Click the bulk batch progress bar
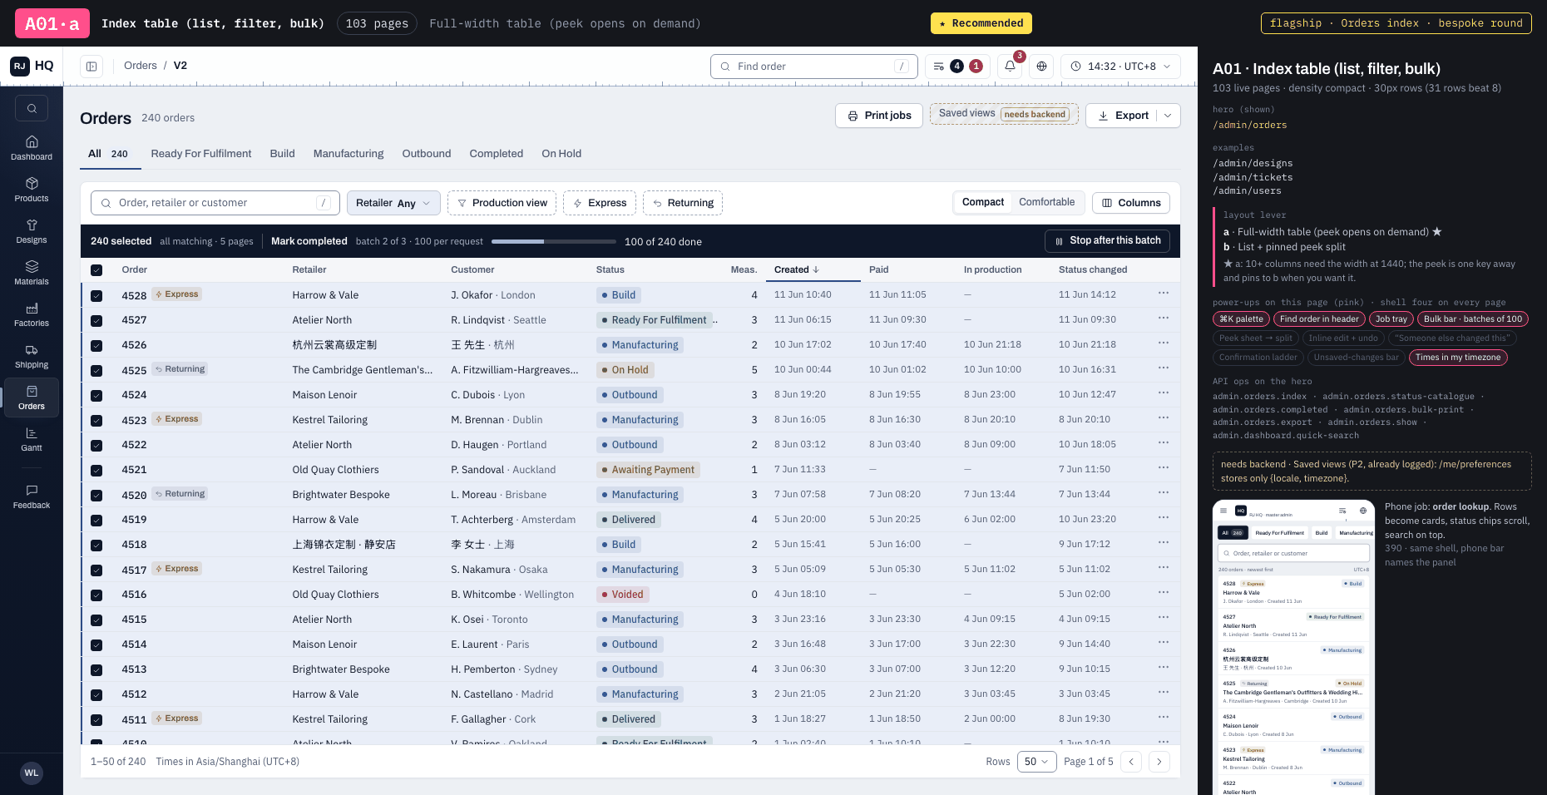This screenshot has width=1547, height=795. [554, 242]
